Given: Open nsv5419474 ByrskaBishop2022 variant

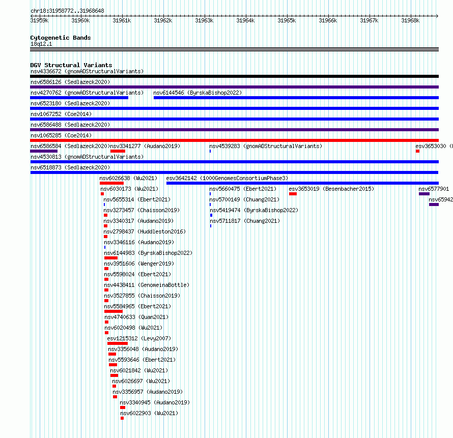Looking at the screenshot, I should [x=254, y=210].
